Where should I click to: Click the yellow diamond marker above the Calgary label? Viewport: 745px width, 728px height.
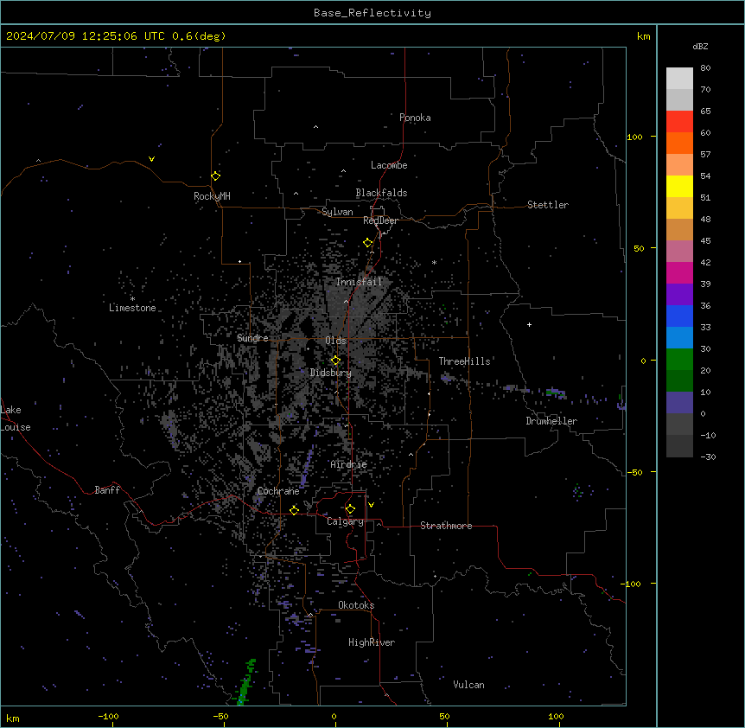point(350,509)
